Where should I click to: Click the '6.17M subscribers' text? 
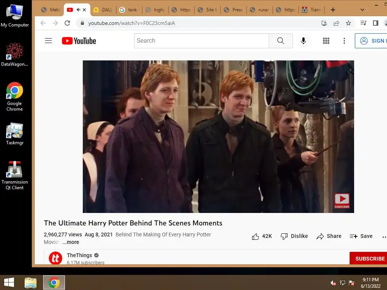(x=85, y=262)
